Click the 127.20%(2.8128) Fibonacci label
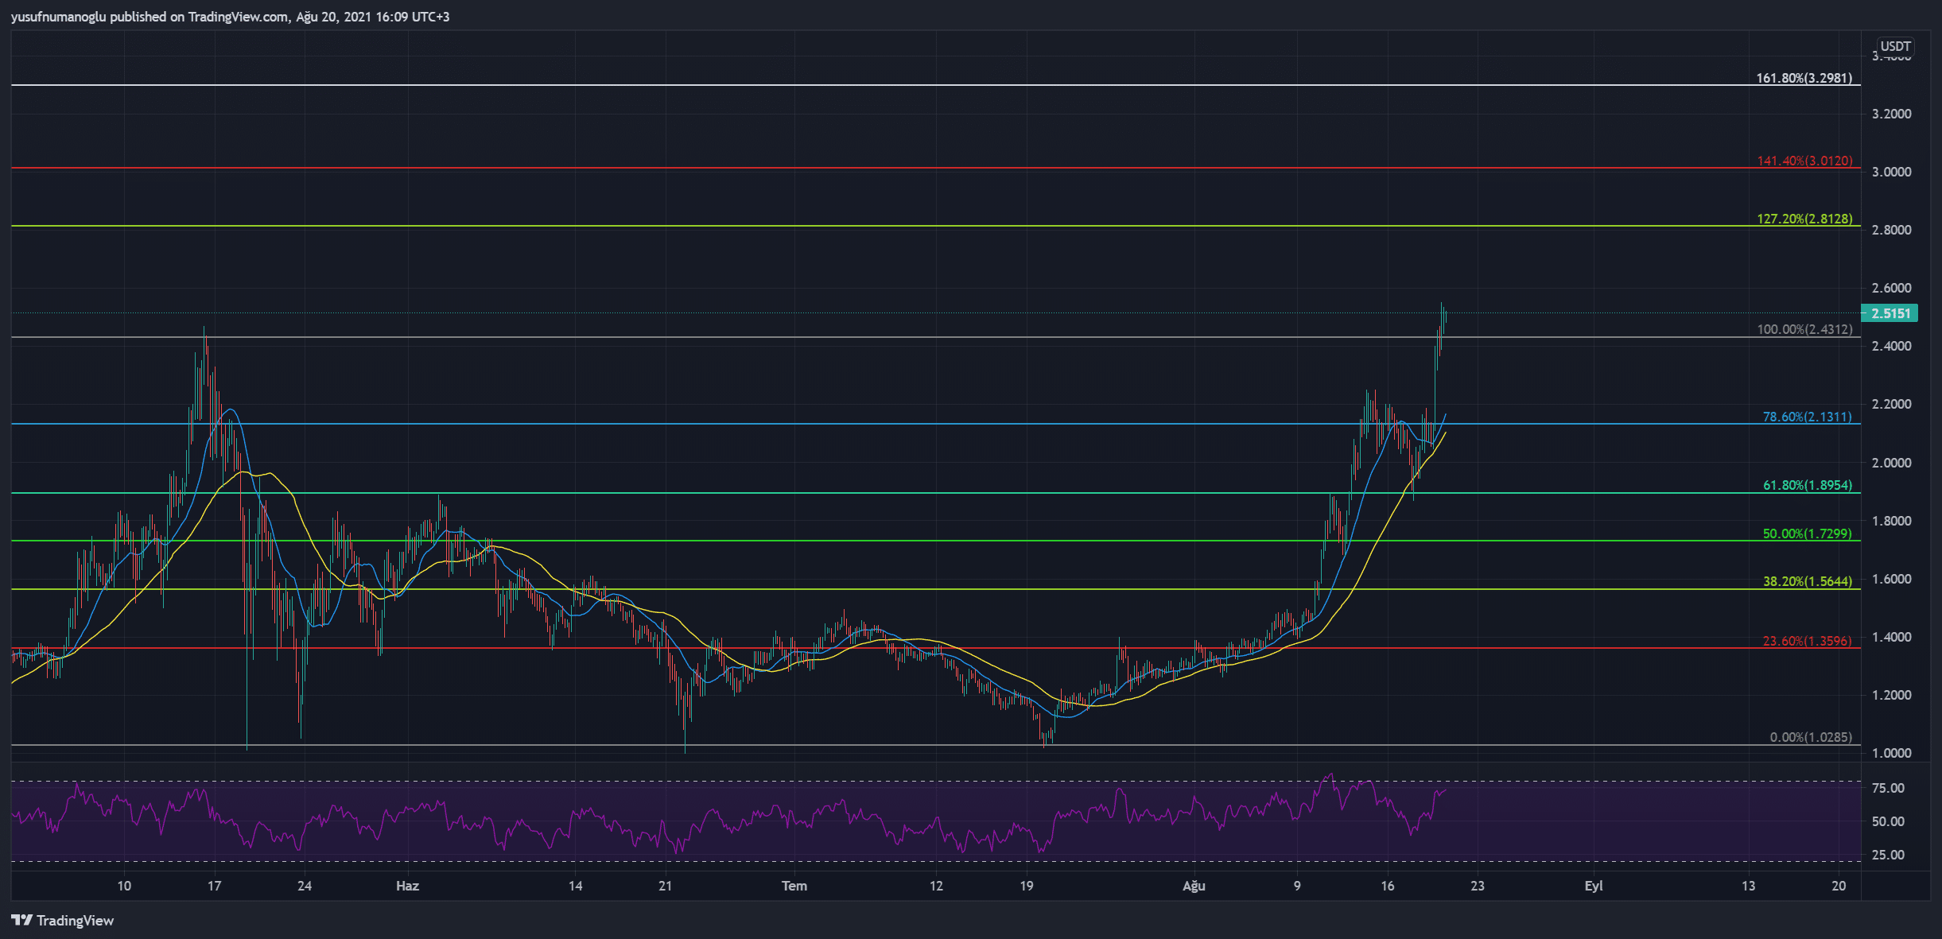This screenshot has height=939, width=1942. [x=1804, y=219]
